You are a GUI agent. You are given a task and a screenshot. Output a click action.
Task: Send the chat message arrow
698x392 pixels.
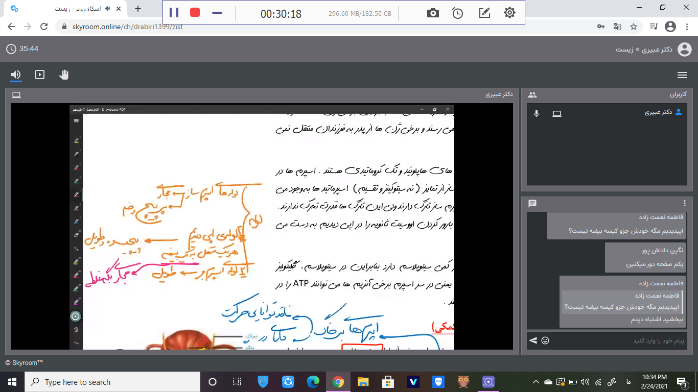[x=533, y=340]
